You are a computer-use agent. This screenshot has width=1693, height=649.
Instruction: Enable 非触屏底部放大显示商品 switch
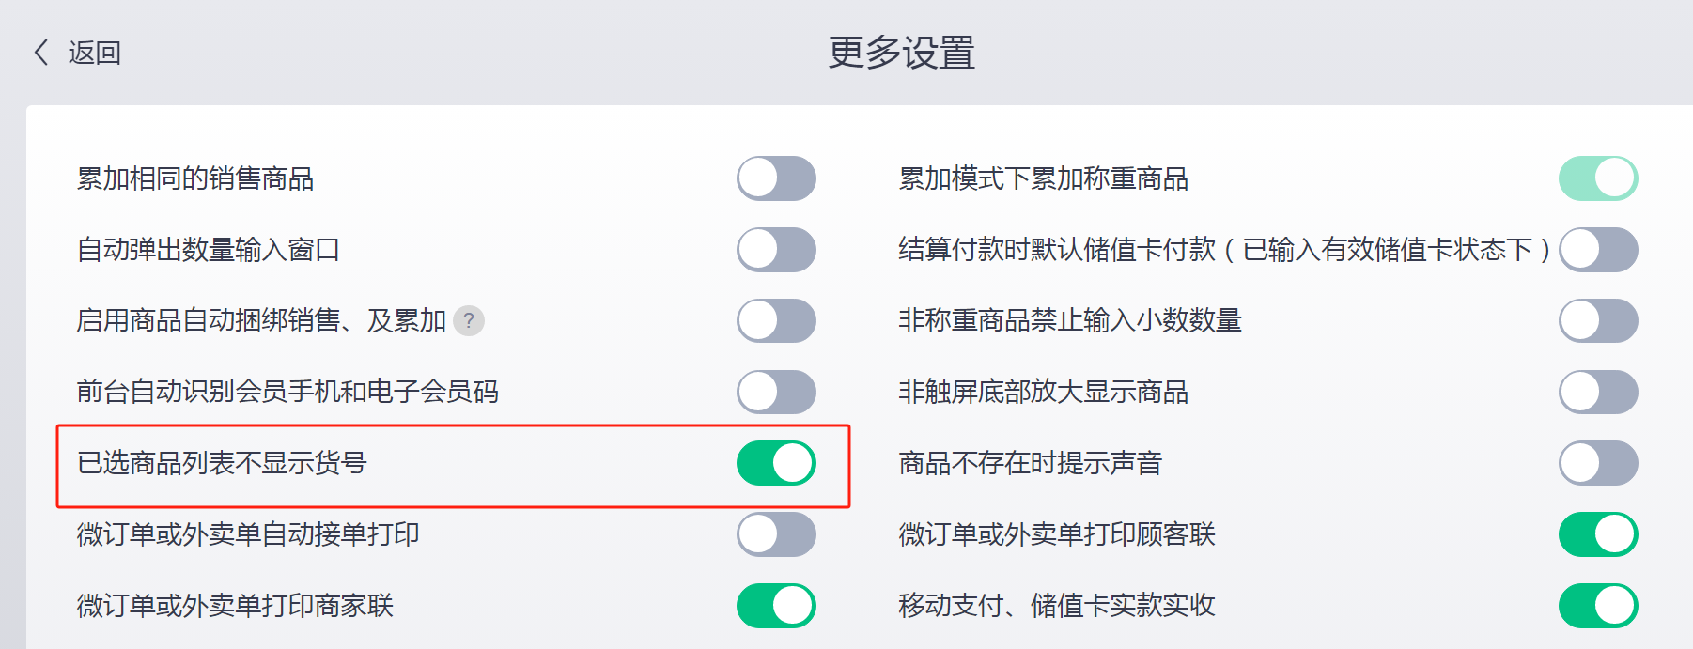click(1598, 393)
